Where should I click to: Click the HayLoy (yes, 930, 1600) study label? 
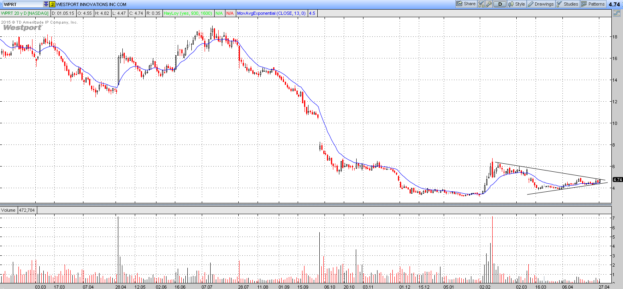coord(187,13)
